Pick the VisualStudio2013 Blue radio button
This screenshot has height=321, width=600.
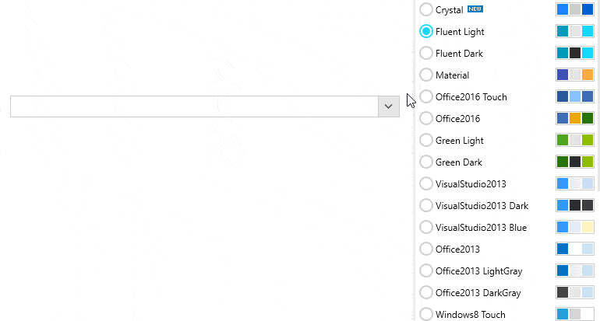coord(426,227)
